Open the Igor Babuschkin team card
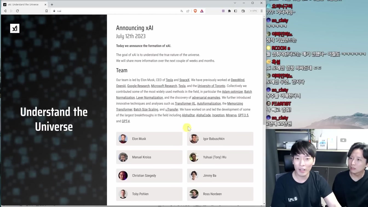Screen dimensions: 368x207 [220, 139]
